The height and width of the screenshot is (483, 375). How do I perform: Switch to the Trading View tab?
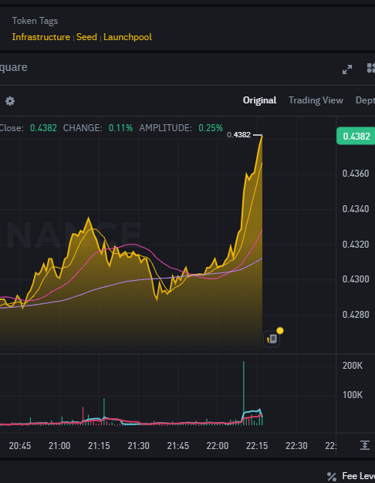316,100
